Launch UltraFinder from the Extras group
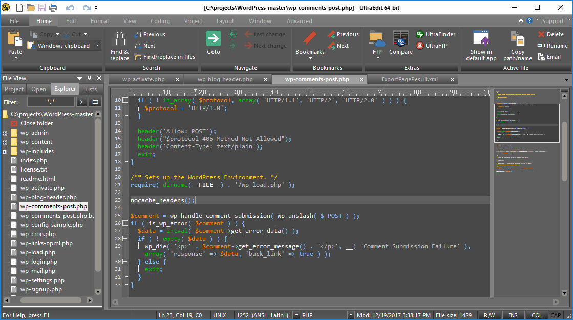This screenshot has height=320, width=573. click(440, 34)
